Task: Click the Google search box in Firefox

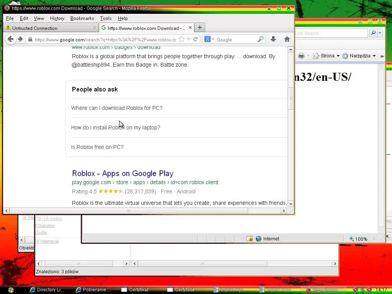Action: (236, 39)
